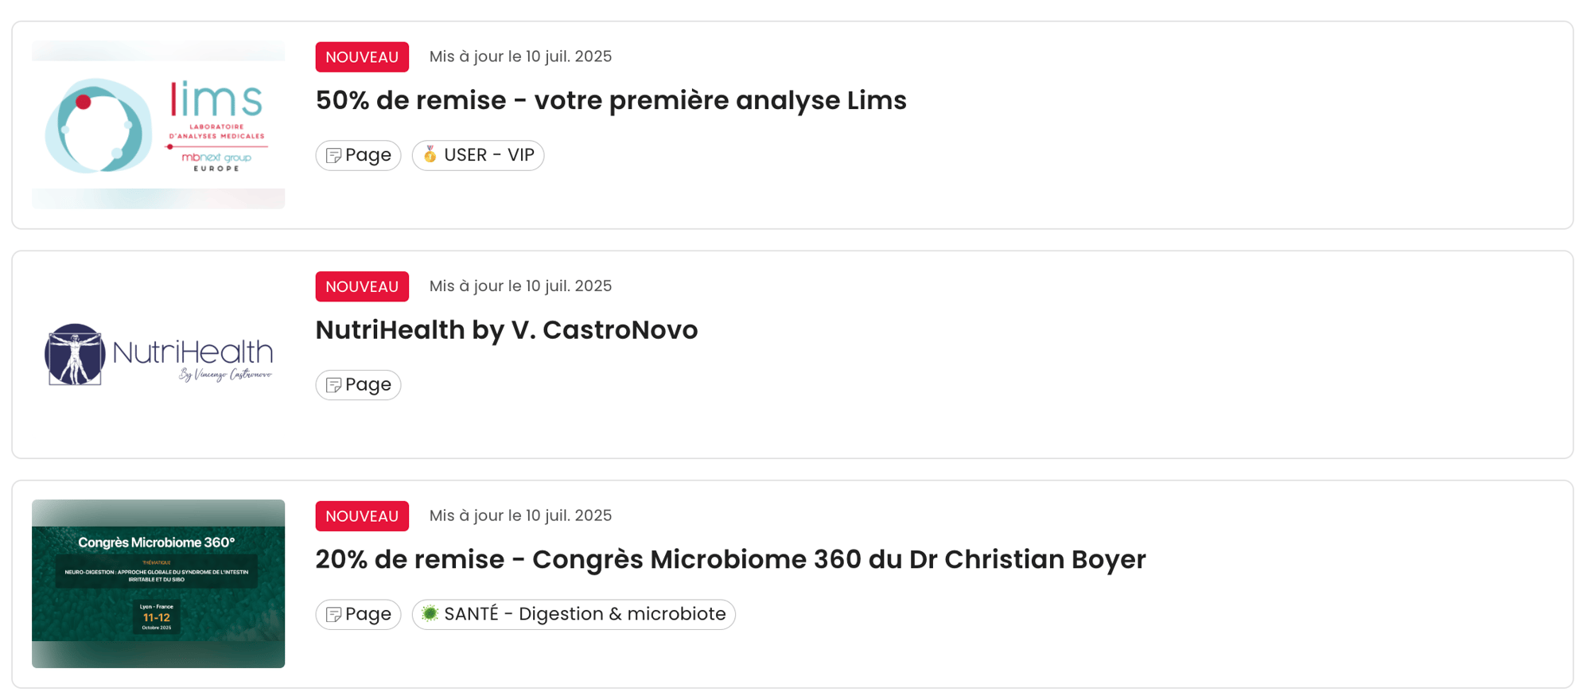Click the NOUVEAU badge on the NutriHealth card

[x=362, y=286]
